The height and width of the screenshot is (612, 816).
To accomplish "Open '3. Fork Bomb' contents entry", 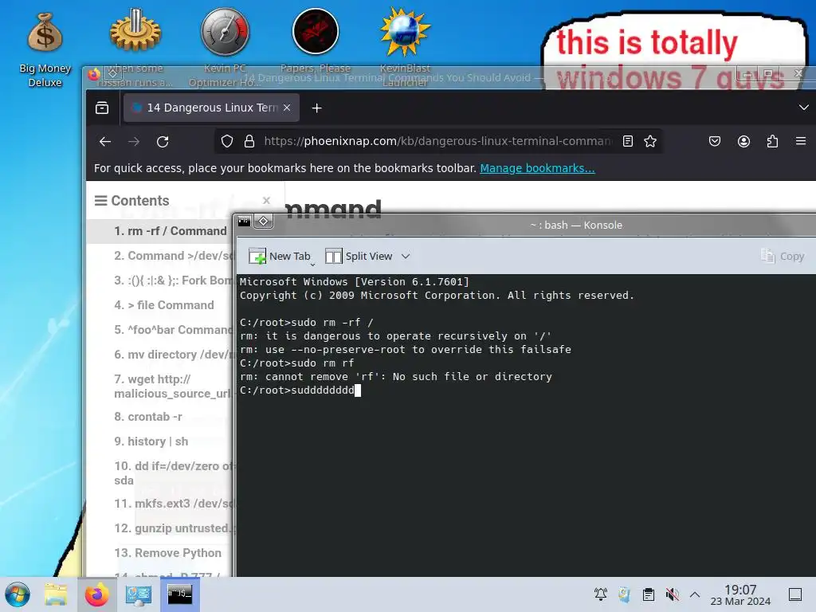I will point(173,280).
